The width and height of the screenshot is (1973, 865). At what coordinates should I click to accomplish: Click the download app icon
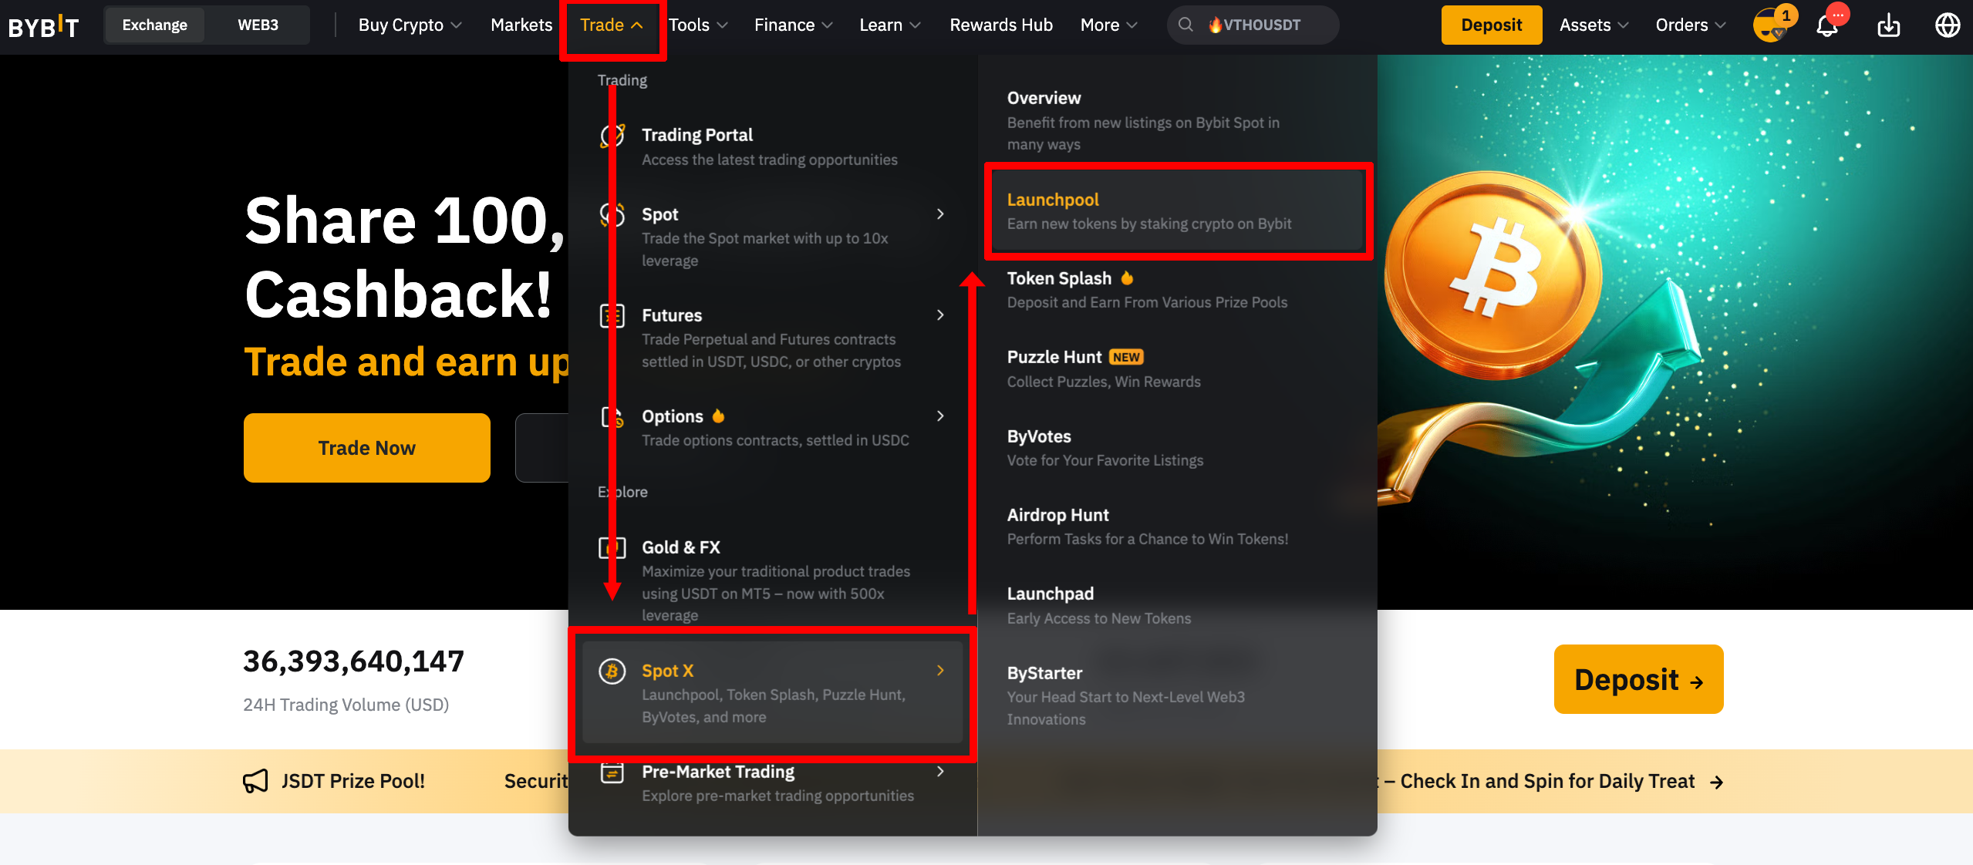point(1888,25)
